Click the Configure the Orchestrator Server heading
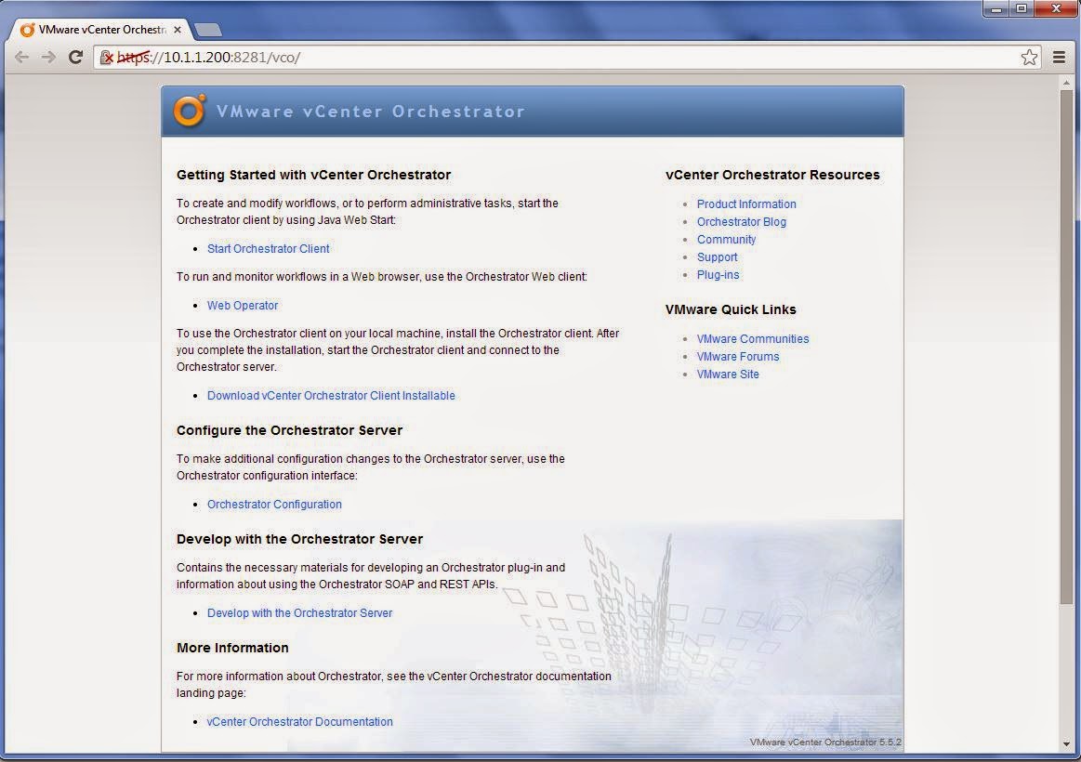1081x762 pixels. tap(290, 430)
